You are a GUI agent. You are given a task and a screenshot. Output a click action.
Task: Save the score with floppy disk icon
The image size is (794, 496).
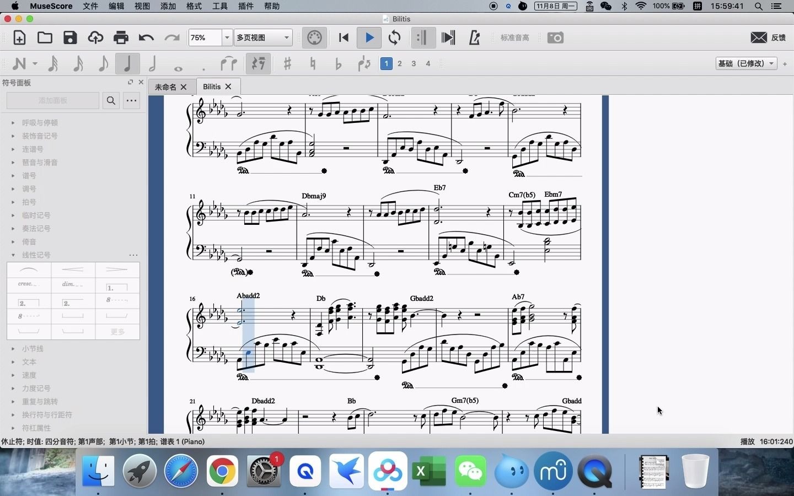[70, 37]
